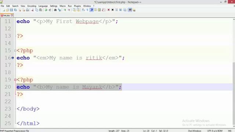This screenshot has width=235, height=132.
Task: Close the first.php tab with its X
Action: pyautogui.click(x=12, y=15)
